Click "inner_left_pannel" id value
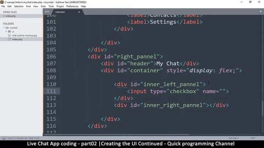The image size is (264, 148). (x=171, y=84)
